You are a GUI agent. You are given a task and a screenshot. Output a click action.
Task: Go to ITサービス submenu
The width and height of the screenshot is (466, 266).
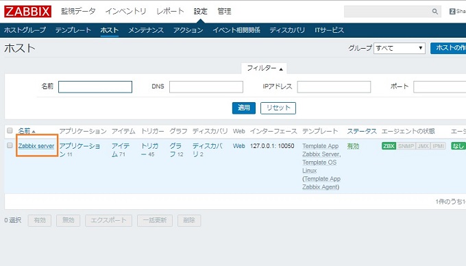pyautogui.click(x=330, y=30)
